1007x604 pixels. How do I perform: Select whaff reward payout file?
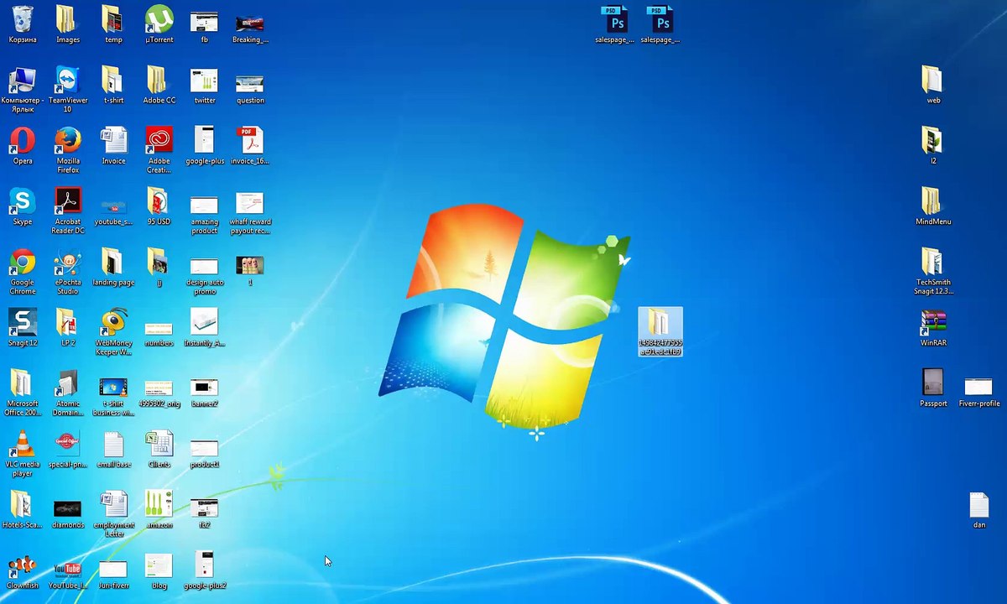point(249,213)
